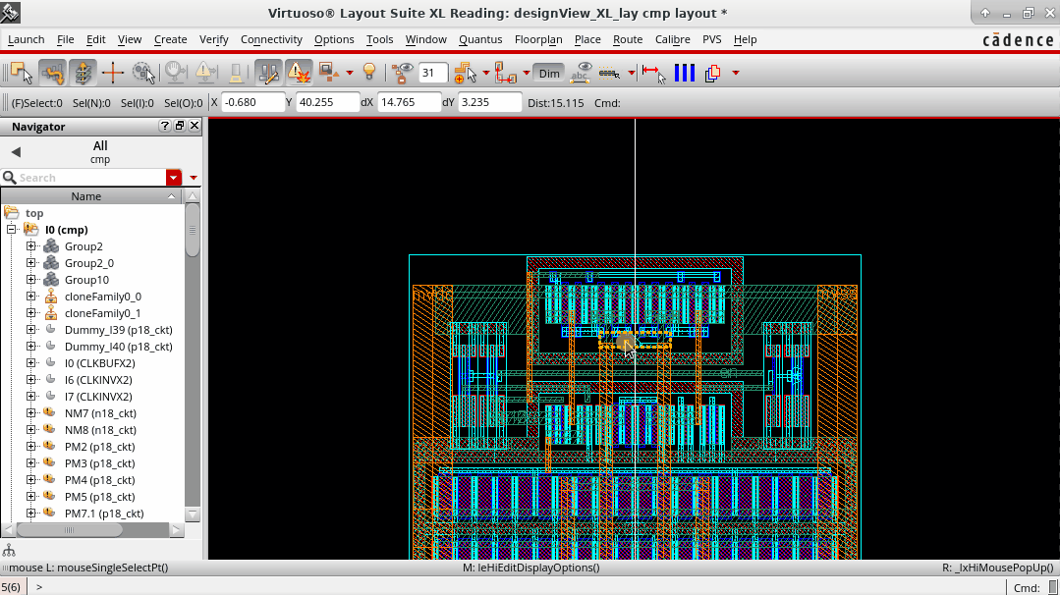This screenshot has height=595, width=1060.
Task: Click the Navigator vertical scrollbar thumb
Action: tap(193, 231)
